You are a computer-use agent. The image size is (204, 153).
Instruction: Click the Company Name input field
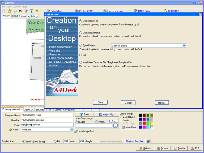pos(47,115)
